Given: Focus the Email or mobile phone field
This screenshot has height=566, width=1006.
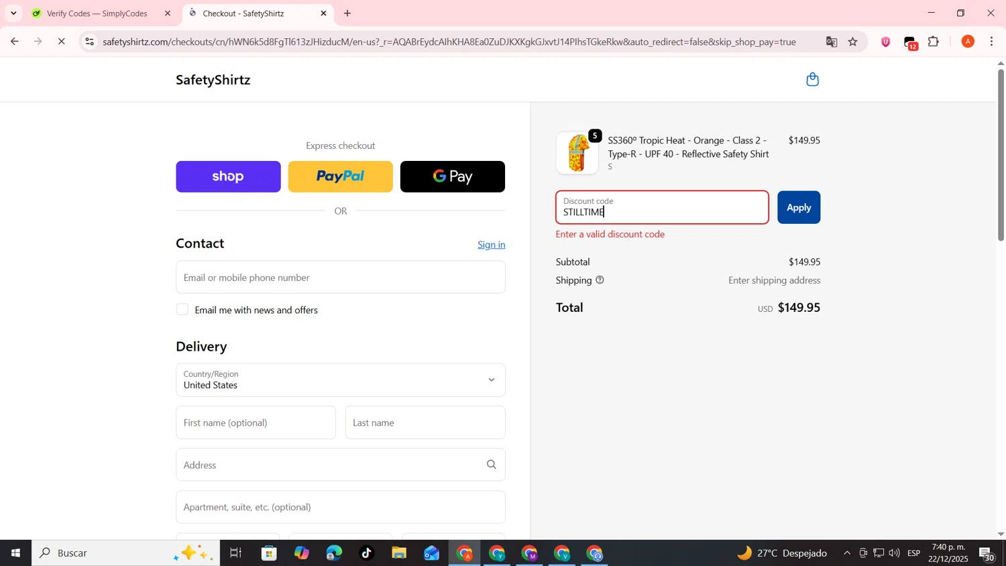Looking at the screenshot, I should [341, 278].
